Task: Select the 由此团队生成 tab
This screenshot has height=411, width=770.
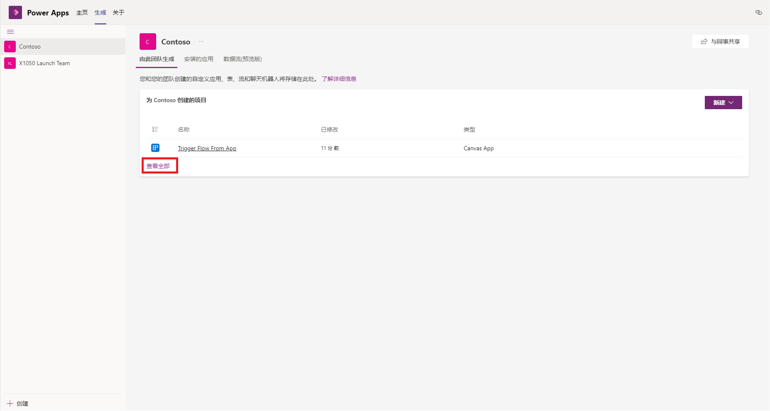Action: coord(157,59)
